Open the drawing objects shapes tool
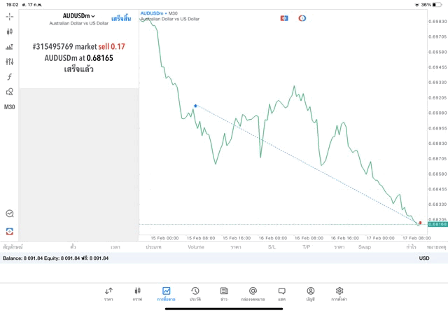Viewport: 448px width, 313px height. coord(9,92)
